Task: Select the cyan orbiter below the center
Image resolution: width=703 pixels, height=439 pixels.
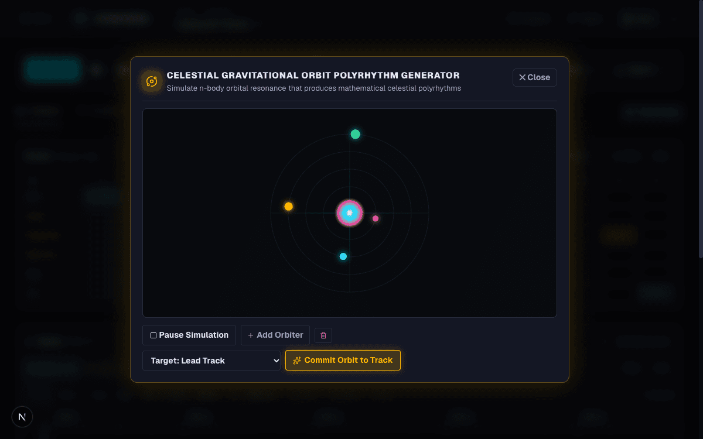Action: pyautogui.click(x=343, y=256)
